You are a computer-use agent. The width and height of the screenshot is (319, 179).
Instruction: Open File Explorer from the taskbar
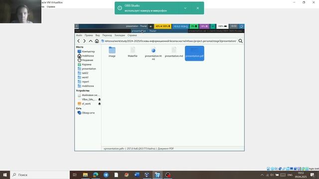(85, 175)
